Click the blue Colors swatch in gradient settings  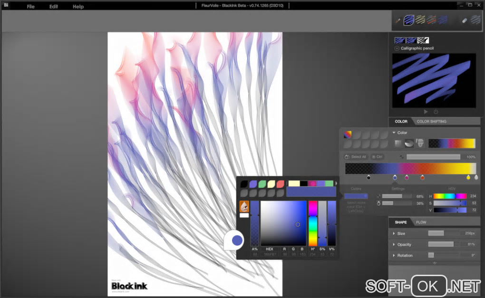[356, 196]
